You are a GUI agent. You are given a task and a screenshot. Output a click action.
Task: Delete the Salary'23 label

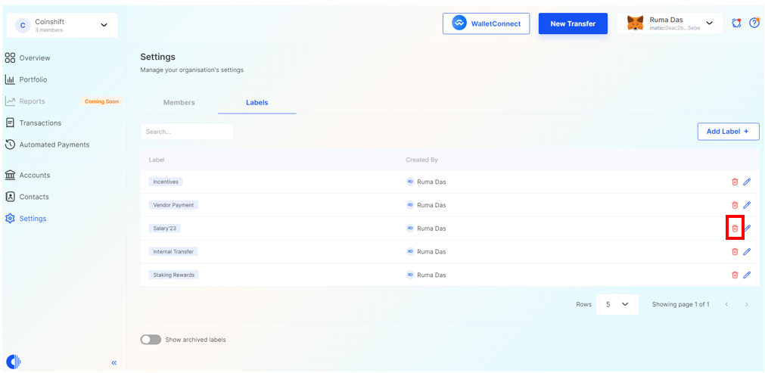[734, 228]
